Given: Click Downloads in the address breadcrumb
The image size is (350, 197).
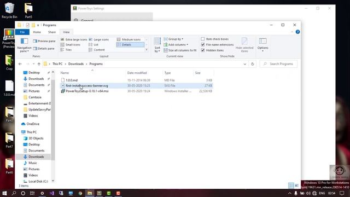Looking at the screenshot, I should pos(76,64).
